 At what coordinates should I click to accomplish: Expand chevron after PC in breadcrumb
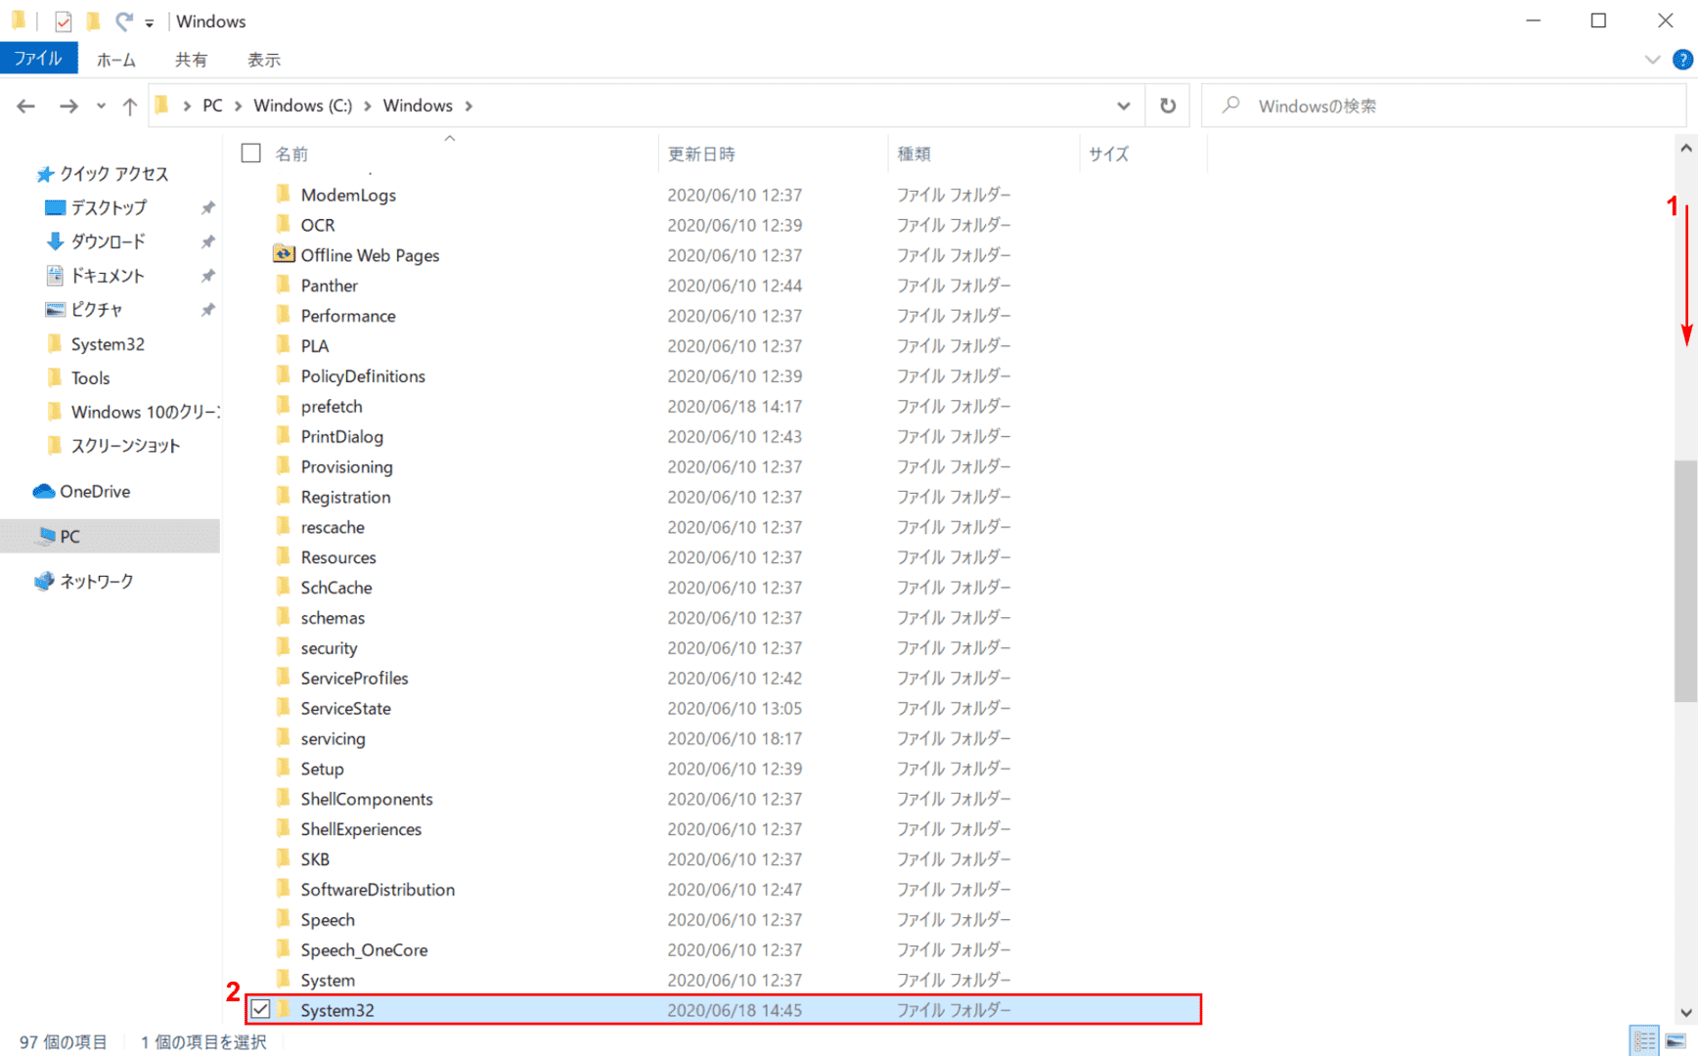click(238, 106)
